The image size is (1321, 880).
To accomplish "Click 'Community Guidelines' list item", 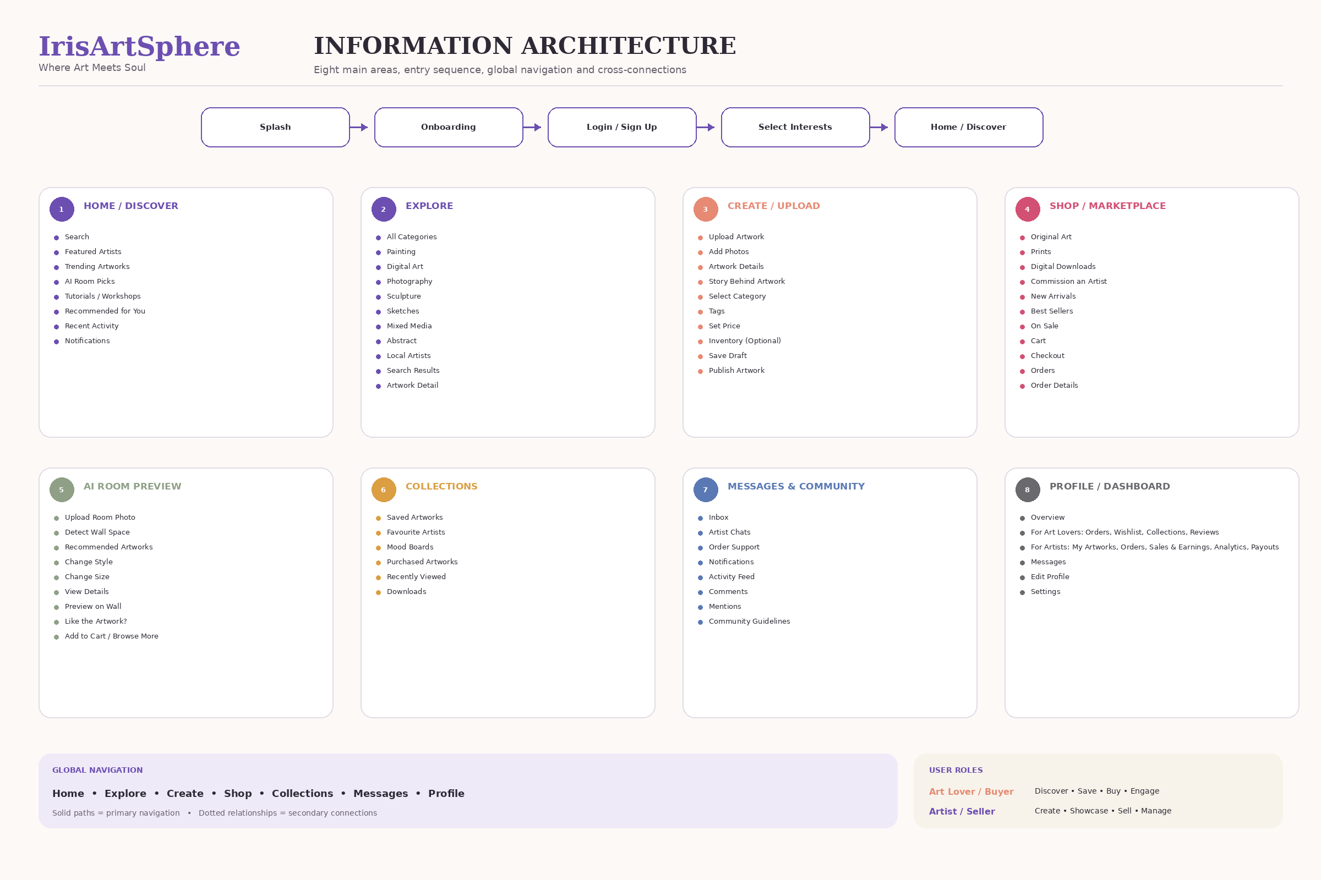I will point(749,622).
